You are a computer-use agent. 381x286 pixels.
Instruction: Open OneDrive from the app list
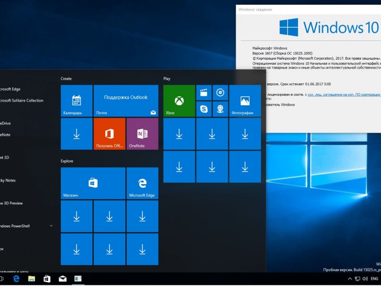click(5, 123)
